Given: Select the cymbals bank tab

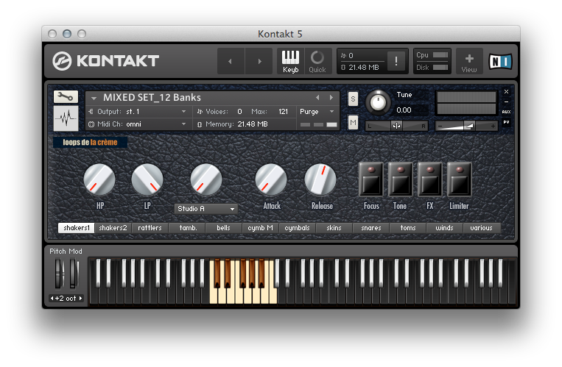Looking at the screenshot, I should [x=297, y=228].
